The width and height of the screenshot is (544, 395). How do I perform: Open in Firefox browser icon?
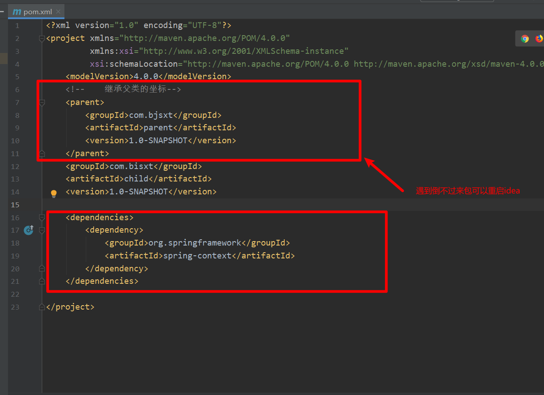(539, 39)
